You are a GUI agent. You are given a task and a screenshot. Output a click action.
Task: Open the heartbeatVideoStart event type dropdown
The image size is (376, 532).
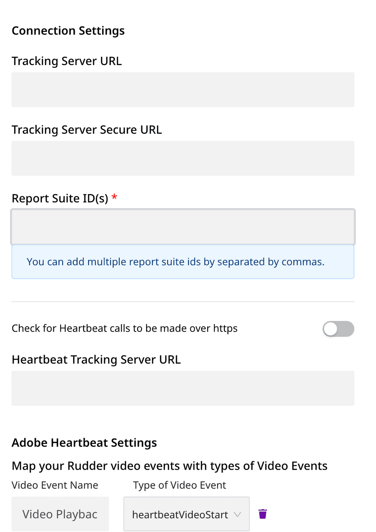pyautogui.click(x=180, y=514)
